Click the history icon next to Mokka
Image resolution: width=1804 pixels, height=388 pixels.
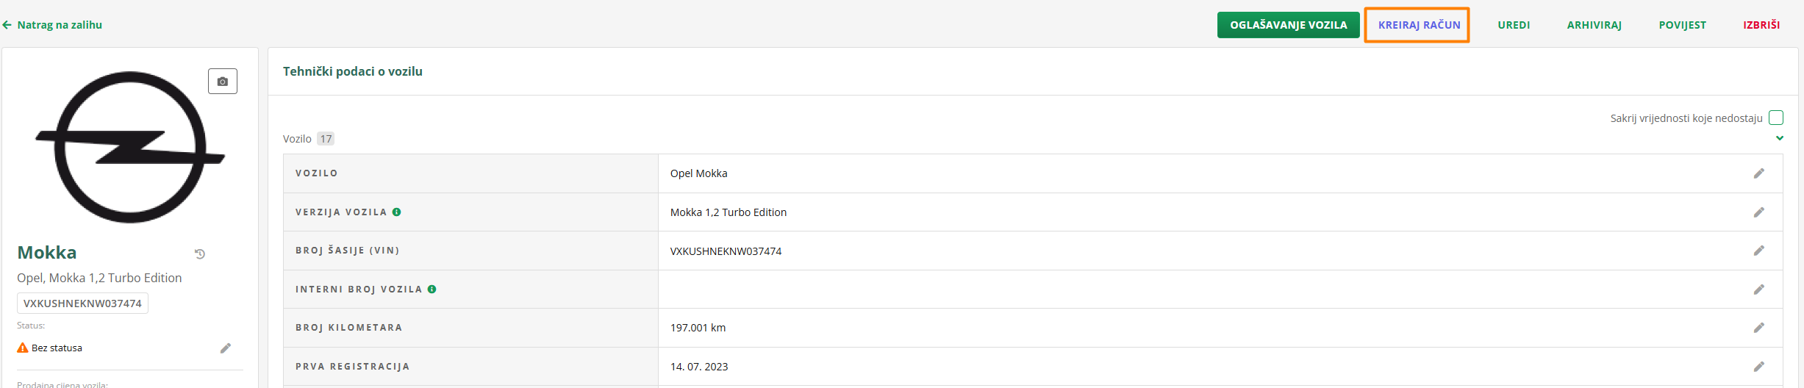click(x=200, y=254)
